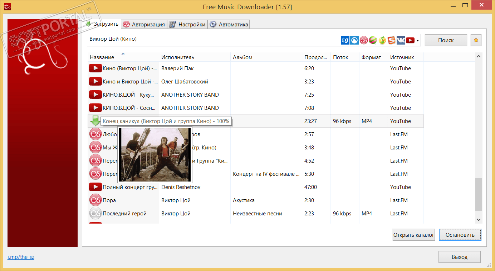Click the concert video preview thumbnail
This screenshot has width=495, height=271.
tap(155, 154)
